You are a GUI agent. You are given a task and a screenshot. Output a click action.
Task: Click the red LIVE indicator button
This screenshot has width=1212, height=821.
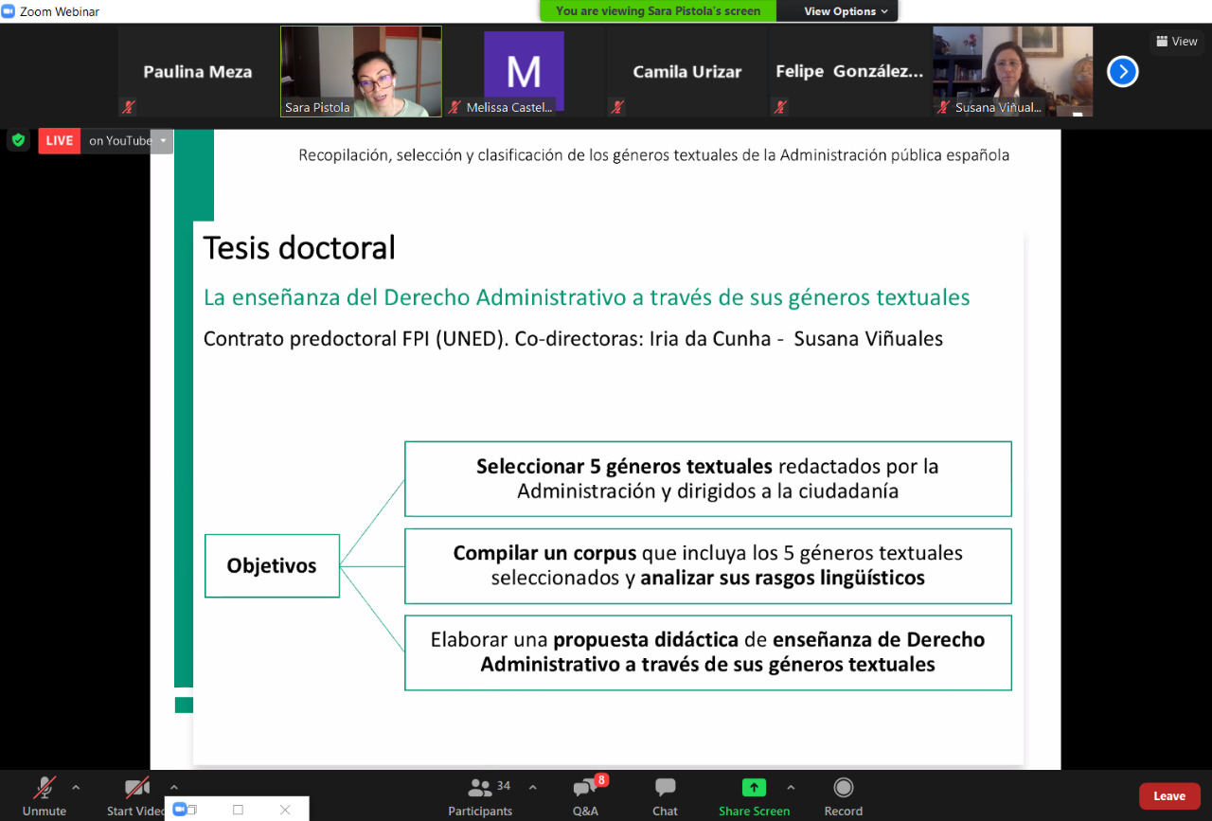59,140
